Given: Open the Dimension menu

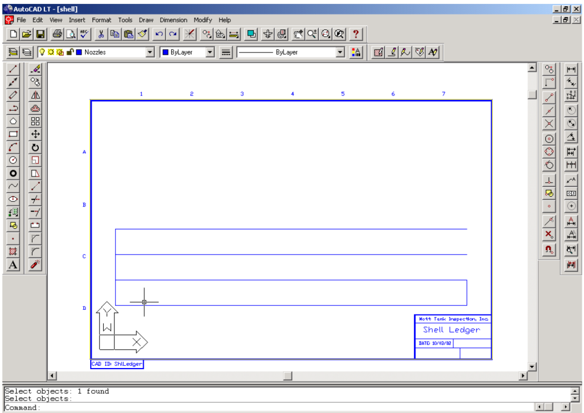Looking at the screenshot, I should click(173, 20).
